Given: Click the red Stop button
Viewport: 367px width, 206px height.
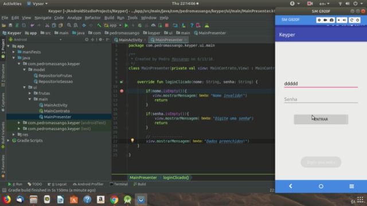Looking at the screenshot, I should (x=167, y=25).
